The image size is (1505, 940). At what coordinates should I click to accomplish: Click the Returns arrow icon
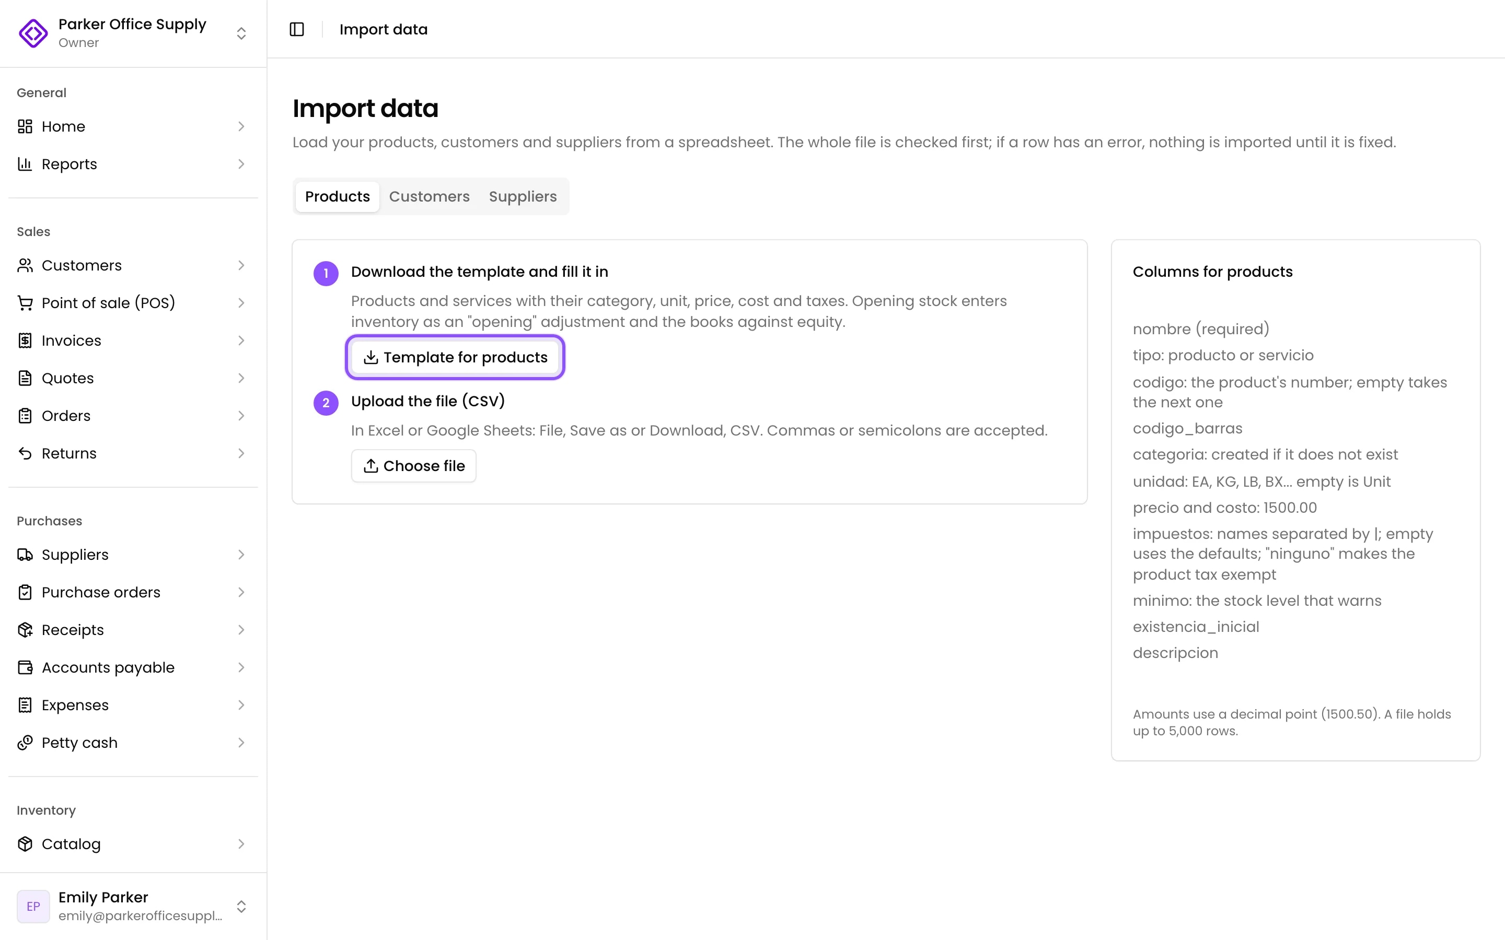click(25, 453)
